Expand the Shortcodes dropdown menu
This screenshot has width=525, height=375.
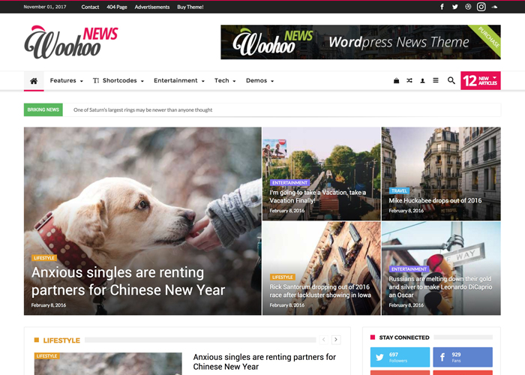coord(118,81)
